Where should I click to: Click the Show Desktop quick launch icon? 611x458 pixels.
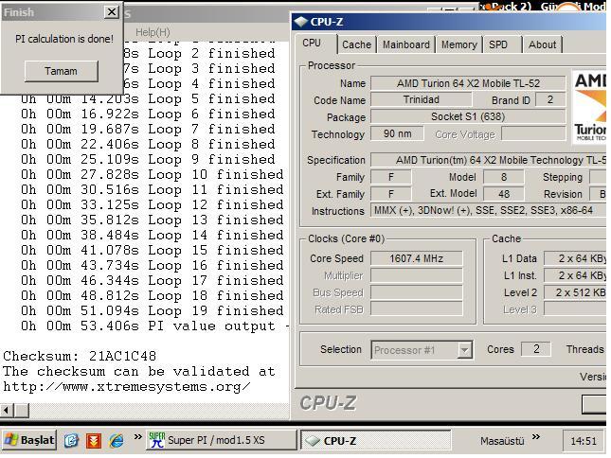coord(71,441)
